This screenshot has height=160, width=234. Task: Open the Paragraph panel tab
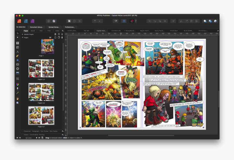(x=36, y=131)
